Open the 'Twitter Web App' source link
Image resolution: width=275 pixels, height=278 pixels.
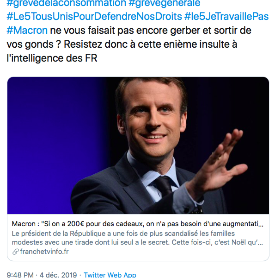click(110, 275)
